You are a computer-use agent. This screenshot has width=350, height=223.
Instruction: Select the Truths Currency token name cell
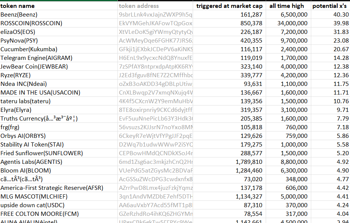(59, 118)
